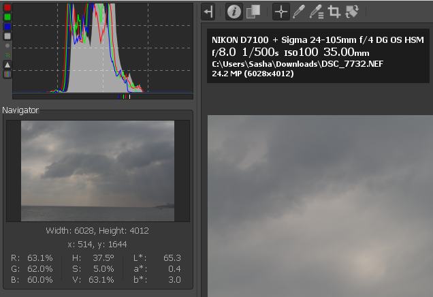The height and width of the screenshot is (297, 433).
Task: Select the white balance picker tool
Action: tap(298, 12)
